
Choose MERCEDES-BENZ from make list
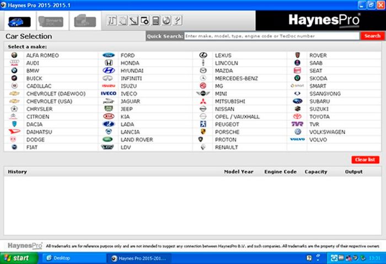(x=237, y=78)
